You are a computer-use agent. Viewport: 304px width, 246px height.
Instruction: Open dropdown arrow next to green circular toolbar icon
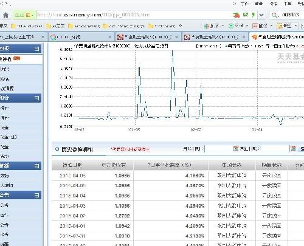click(247, 26)
